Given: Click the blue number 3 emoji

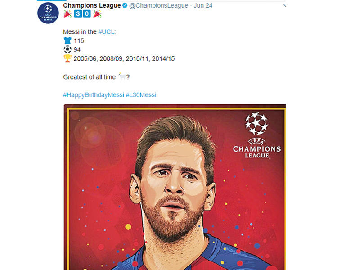Looking at the screenshot, I should click(78, 14).
